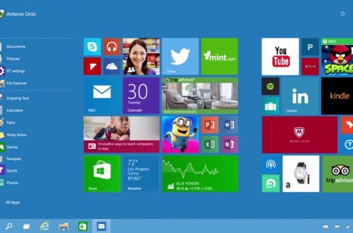This screenshot has width=353, height=233.
Task: Open the Store tile
Action: point(102,173)
